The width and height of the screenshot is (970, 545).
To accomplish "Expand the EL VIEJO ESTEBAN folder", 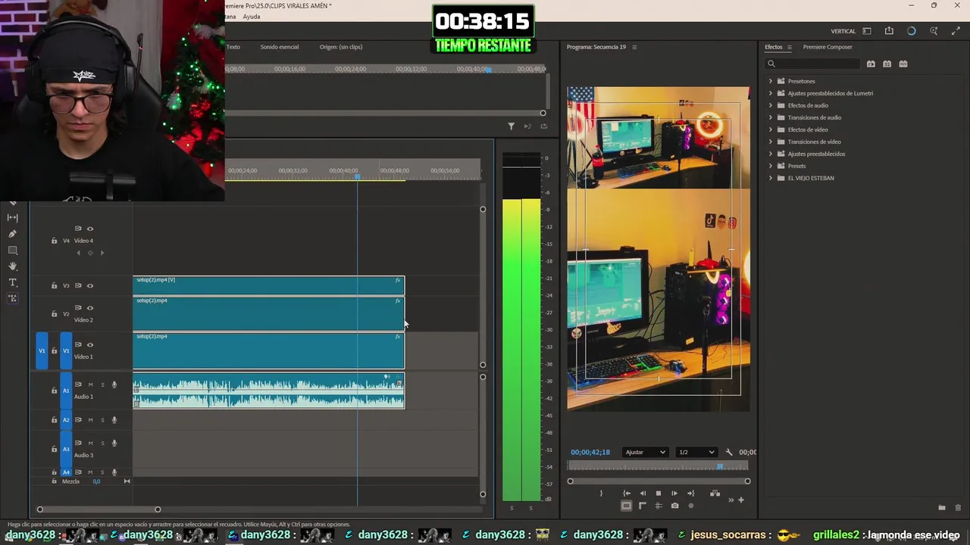I will (x=771, y=178).
